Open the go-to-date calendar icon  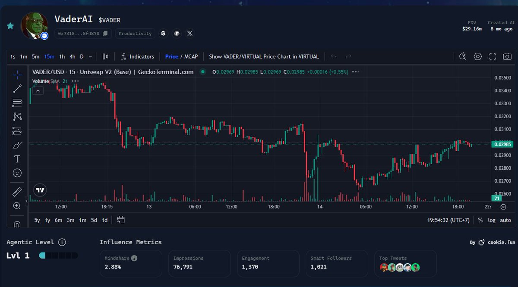pyautogui.click(x=121, y=220)
